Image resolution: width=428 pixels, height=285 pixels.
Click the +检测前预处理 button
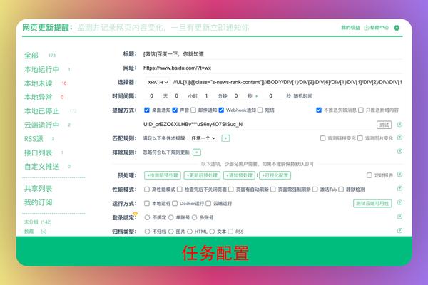pyautogui.click(x=163, y=175)
